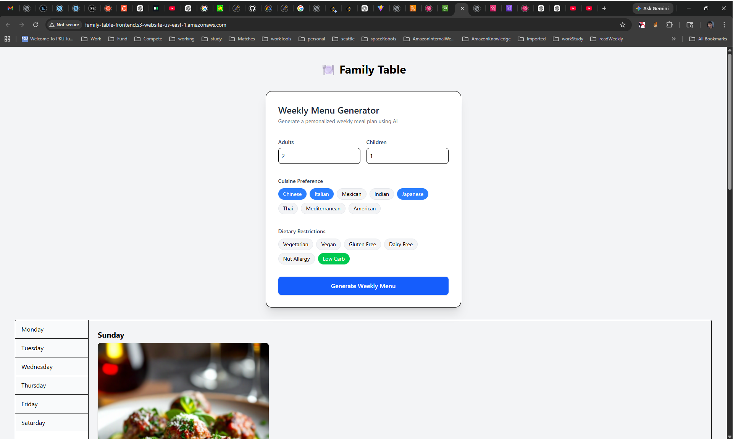Expand the hidden bookmarks chevron

(674, 39)
